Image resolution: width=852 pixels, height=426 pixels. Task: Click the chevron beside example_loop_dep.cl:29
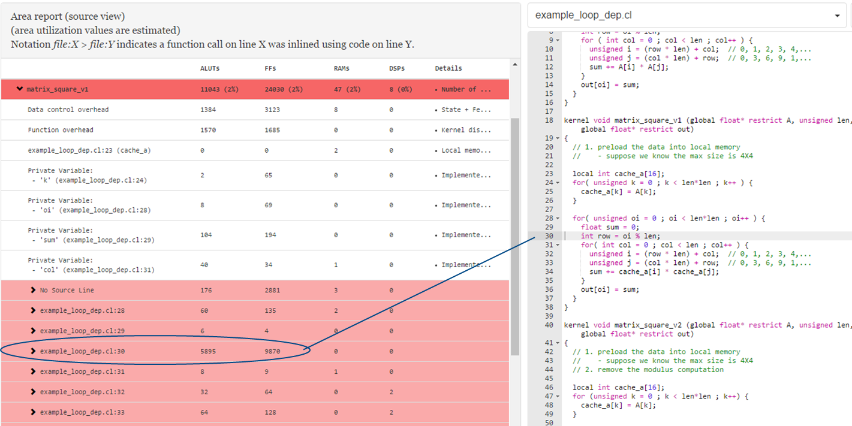coord(34,331)
